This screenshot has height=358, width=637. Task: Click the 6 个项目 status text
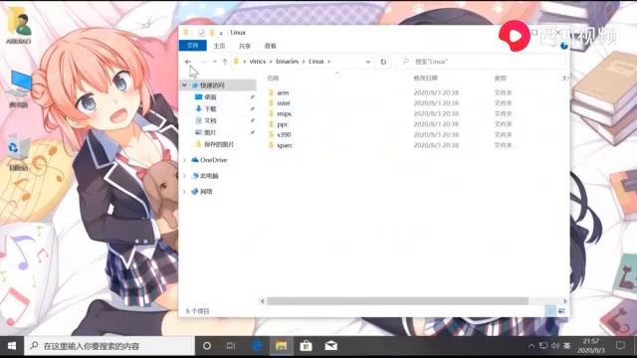(x=197, y=311)
